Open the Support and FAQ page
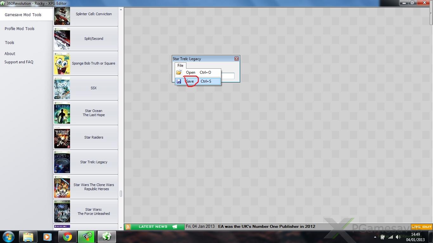 coord(19,62)
